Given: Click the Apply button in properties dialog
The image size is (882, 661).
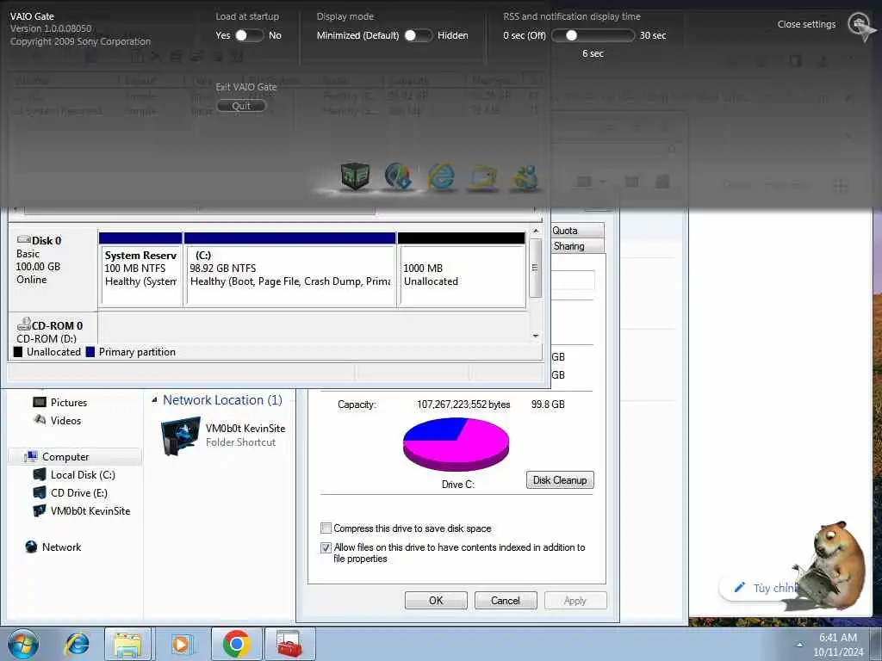Looking at the screenshot, I should [x=575, y=600].
